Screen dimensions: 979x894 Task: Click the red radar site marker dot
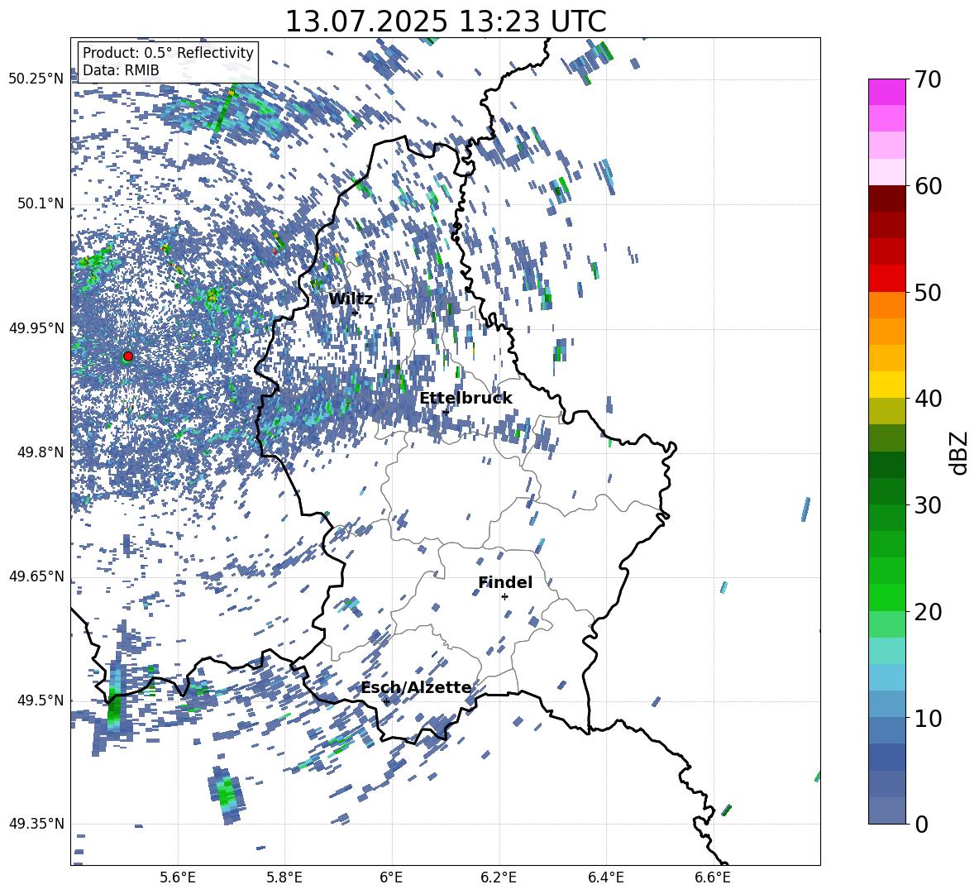[128, 356]
